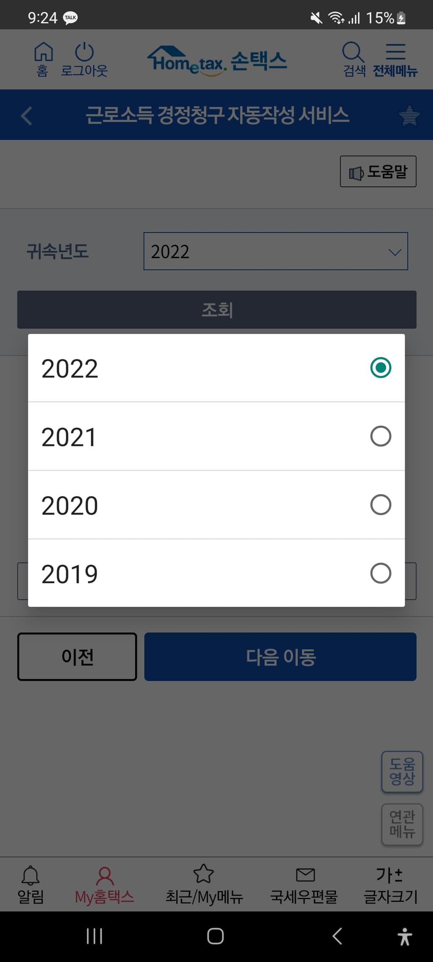Select the 2022 radio option

point(380,367)
